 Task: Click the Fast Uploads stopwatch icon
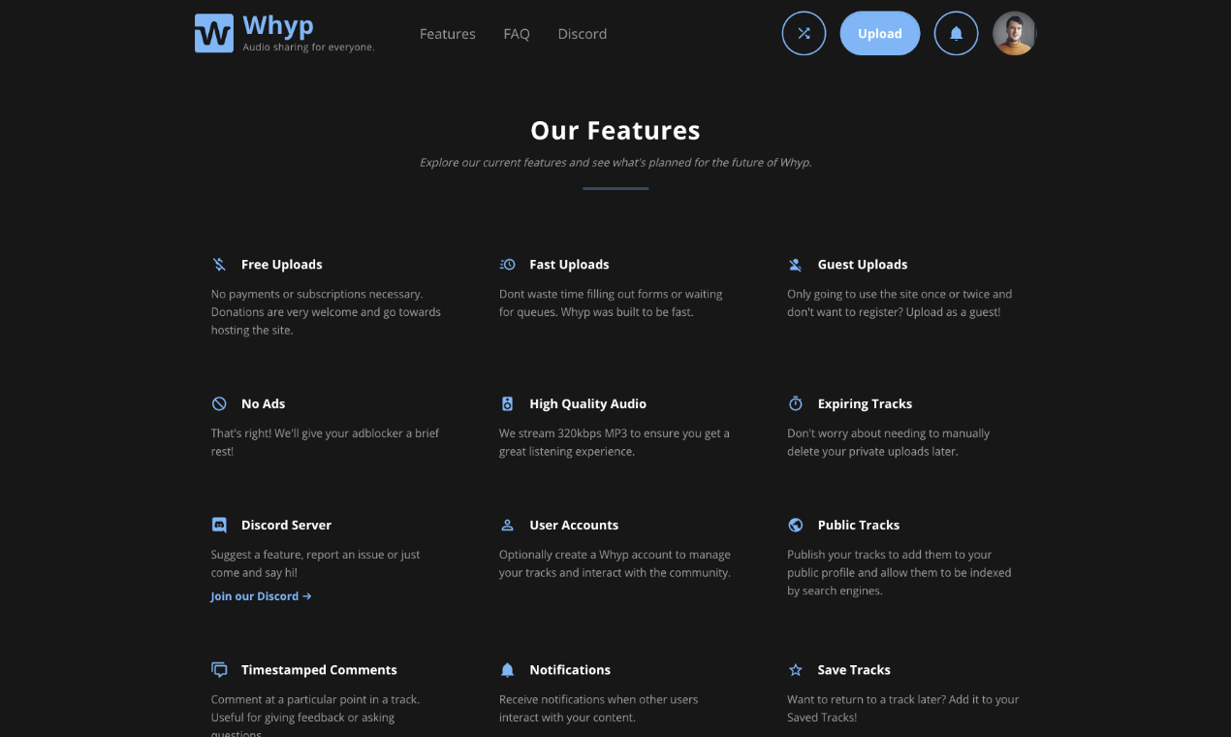point(507,264)
